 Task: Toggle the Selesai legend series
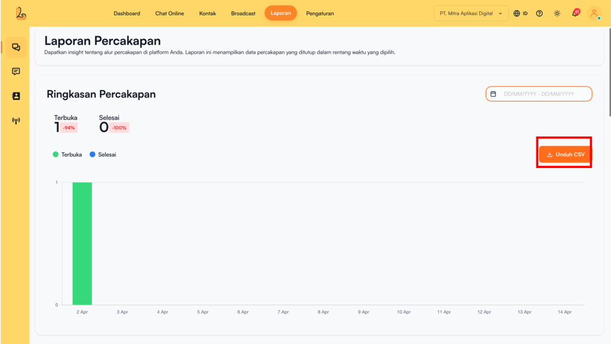tap(103, 154)
